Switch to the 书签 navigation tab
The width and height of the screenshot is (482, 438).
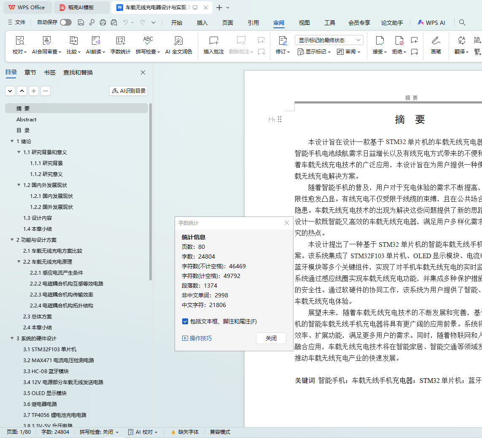[x=50, y=72]
